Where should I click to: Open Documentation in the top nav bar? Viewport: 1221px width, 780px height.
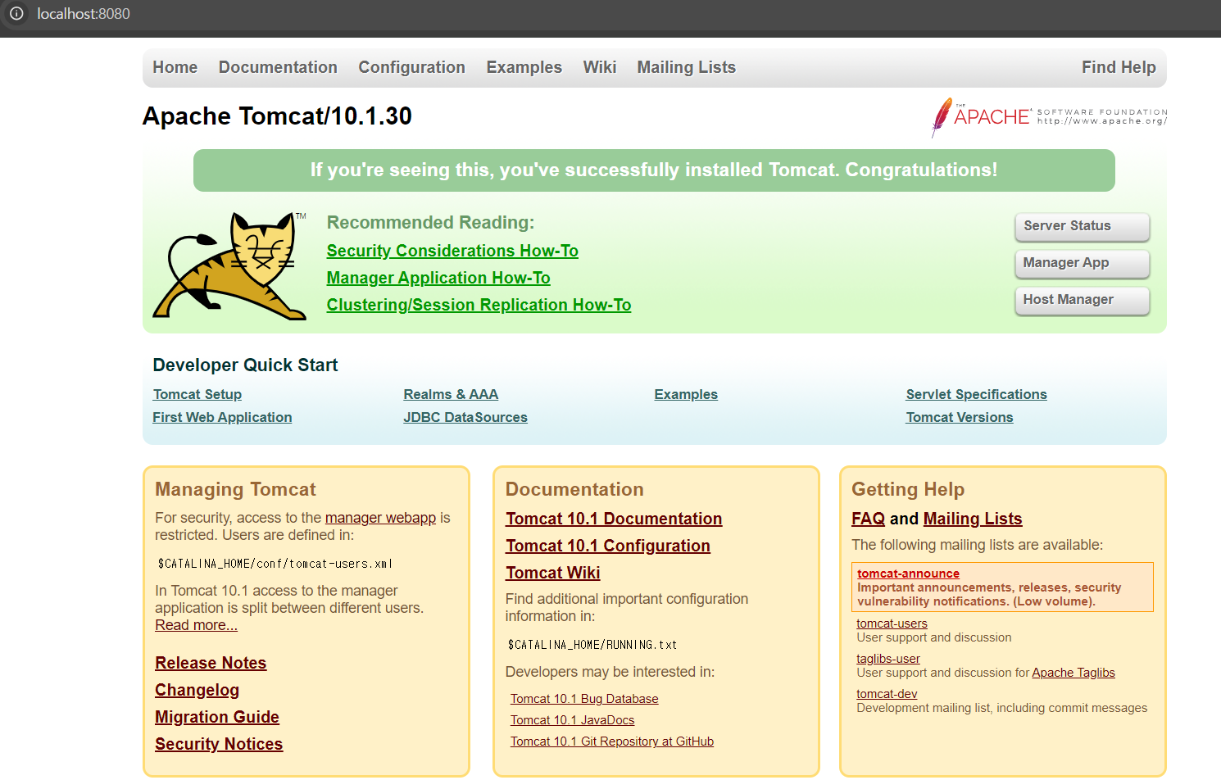tap(278, 67)
